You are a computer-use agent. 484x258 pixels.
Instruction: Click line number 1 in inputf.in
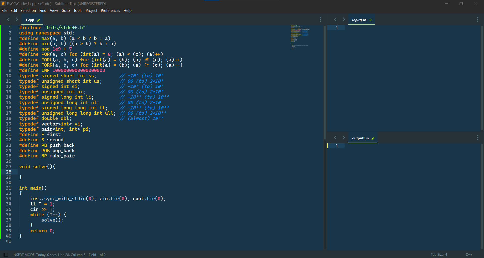337,28
